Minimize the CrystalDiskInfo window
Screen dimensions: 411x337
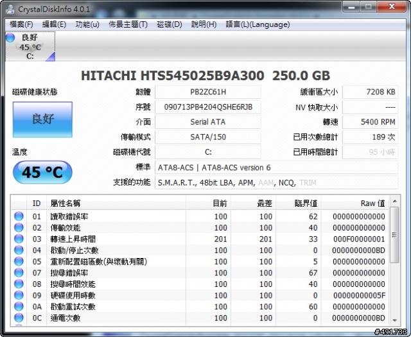tap(351, 7)
